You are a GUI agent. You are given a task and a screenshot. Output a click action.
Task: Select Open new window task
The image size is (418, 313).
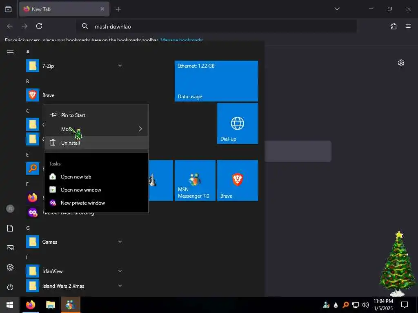96,190
